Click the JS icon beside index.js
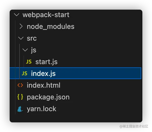This screenshot has width=152, height=132. 25,73
